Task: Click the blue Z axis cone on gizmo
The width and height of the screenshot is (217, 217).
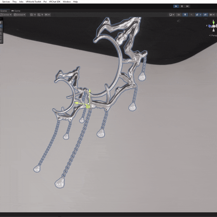Action: (x=209, y=26)
